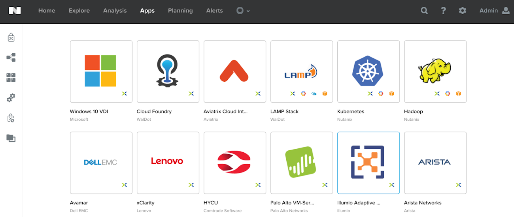Expand the circle status dropdown
514x217 pixels.
click(x=243, y=11)
